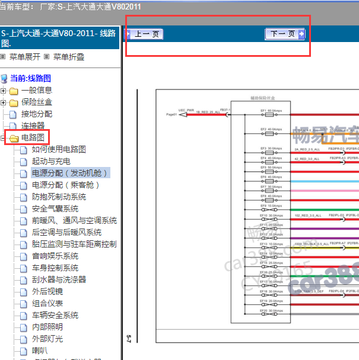Click the Page01 UEC_PWR reference arrow

point(183,114)
